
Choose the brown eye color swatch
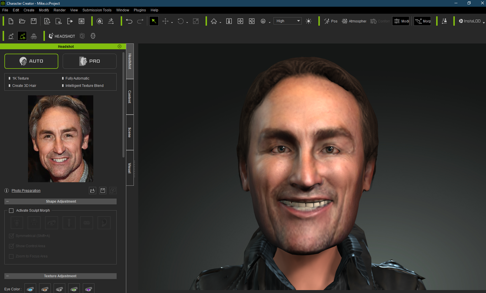pos(45,288)
